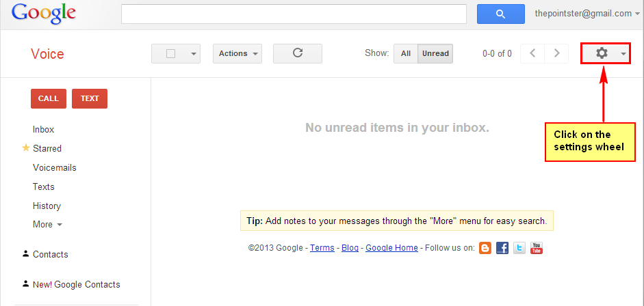Expand the Actions dropdown
The width and height of the screenshot is (644, 306).
pyautogui.click(x=237, y=54)
